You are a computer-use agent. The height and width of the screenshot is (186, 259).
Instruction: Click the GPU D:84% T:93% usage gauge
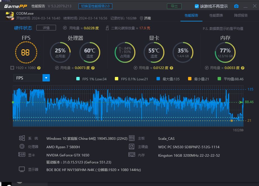(125, 52)
